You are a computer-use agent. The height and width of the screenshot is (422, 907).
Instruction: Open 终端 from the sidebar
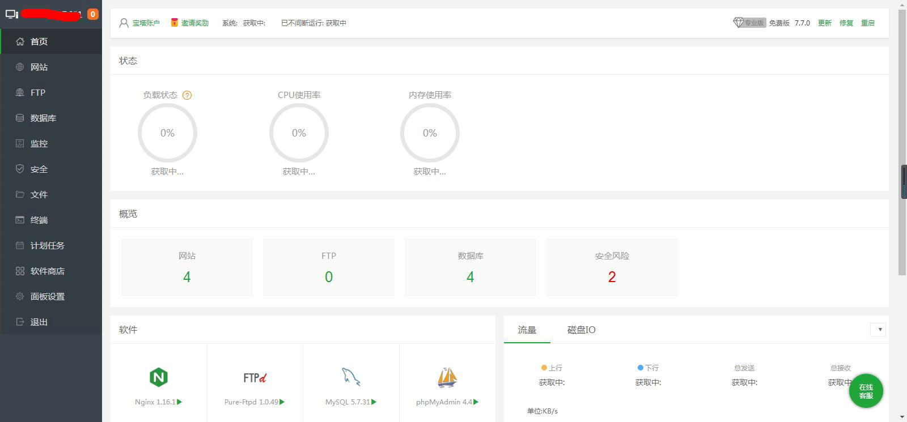tap(39, 220)
